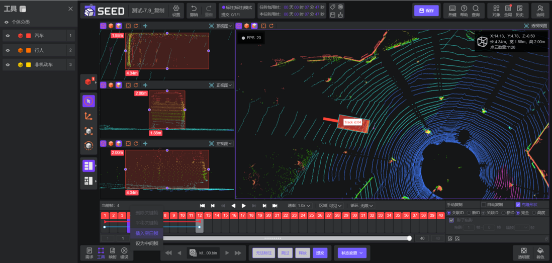Expand the 速率 1.0x speed dropdown
This screenshot has width=552, height=263.
[x=305, y=206]
